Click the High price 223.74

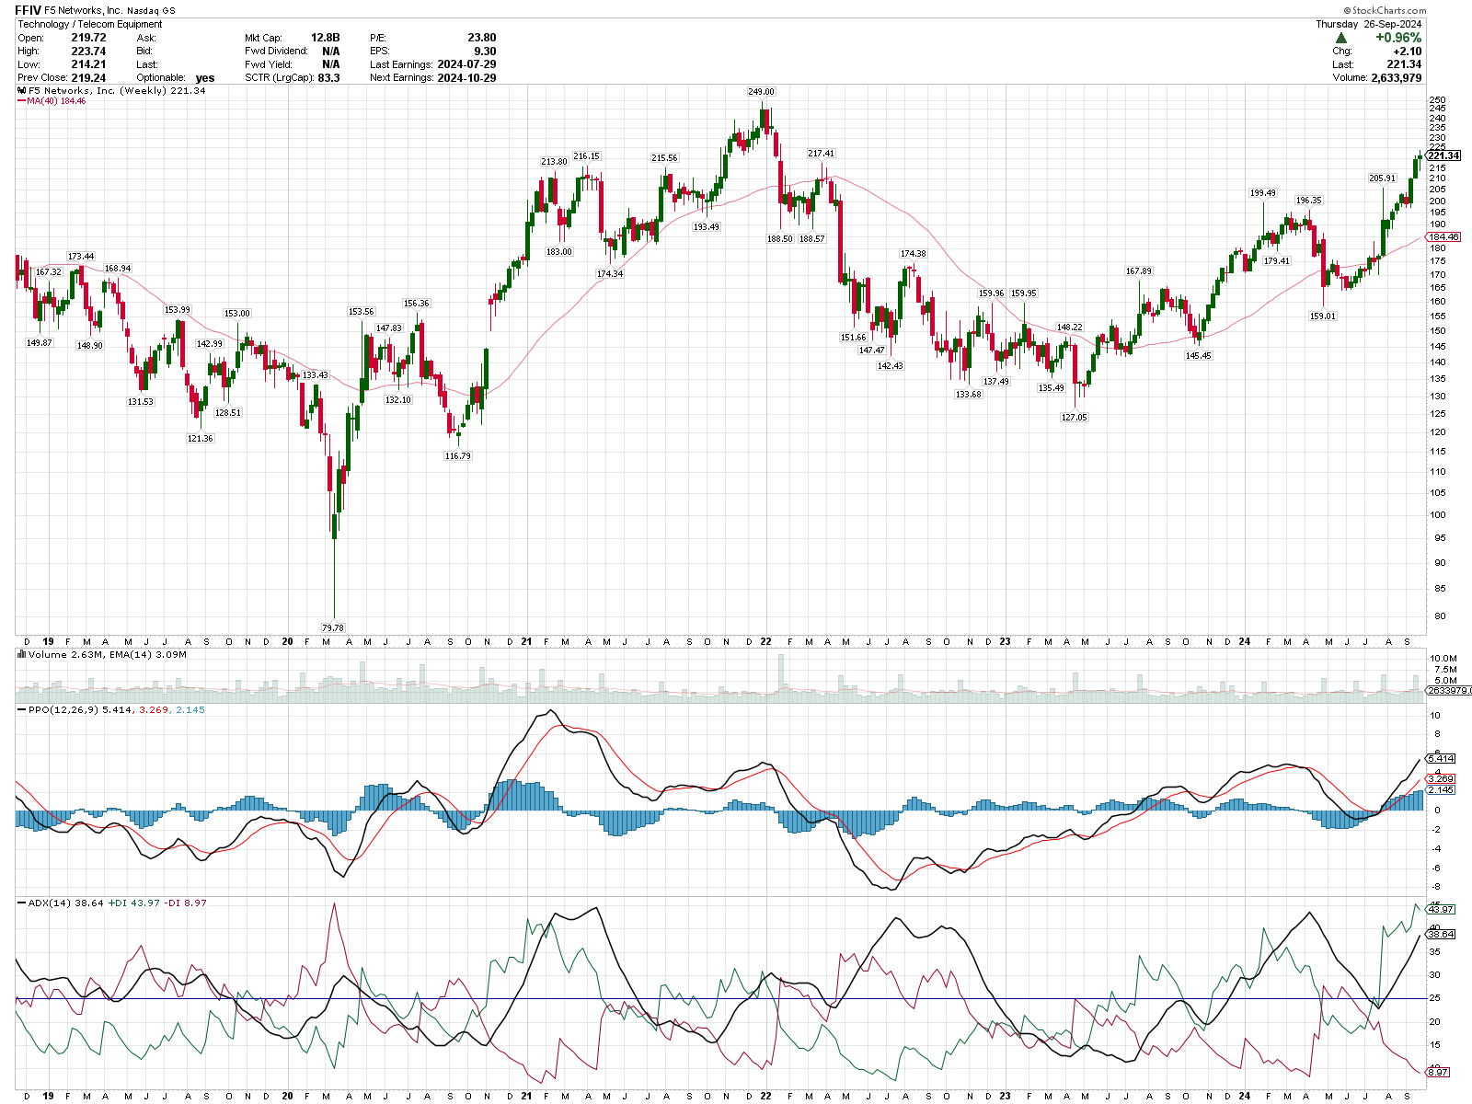[88, 52]
